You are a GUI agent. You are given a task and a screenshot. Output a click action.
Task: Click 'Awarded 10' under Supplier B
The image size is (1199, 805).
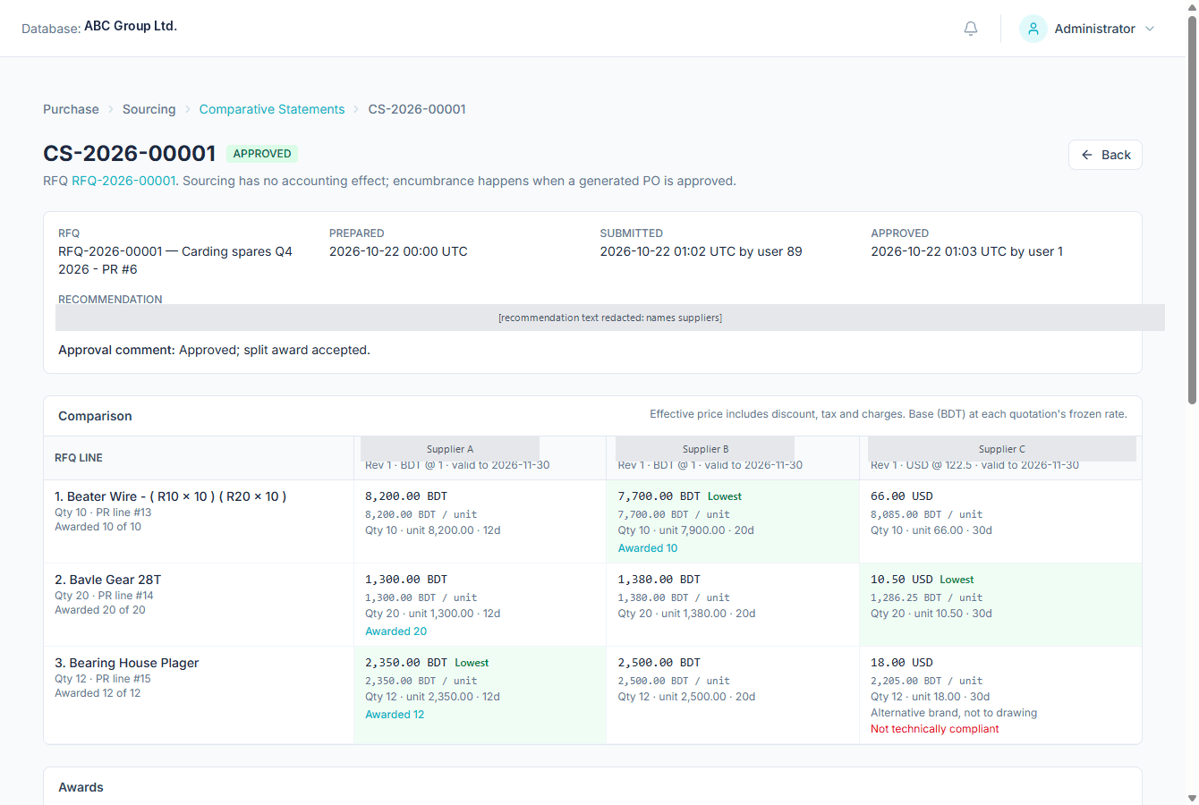648,548
